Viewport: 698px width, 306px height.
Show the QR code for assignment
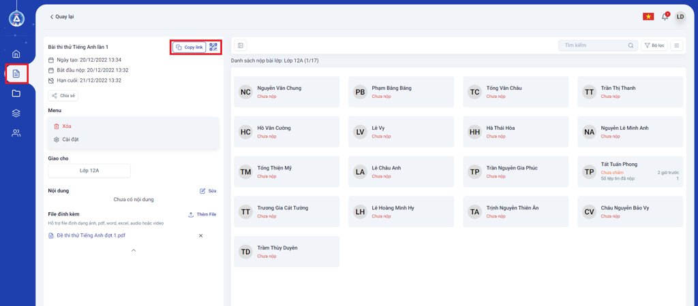[x=213, y=47]
